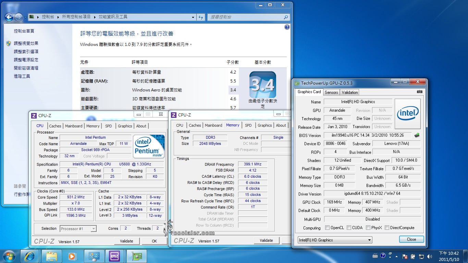Click GPU-Z BIOS save chip icon

pyautogui.click(x=417, y=135)
